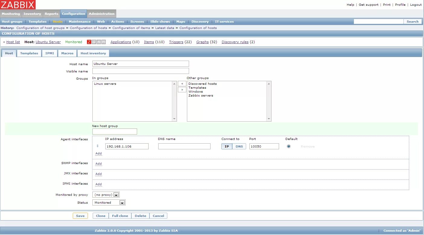424x235 pixels.
Task: Add a JMX interface
Action: pos(98,174)
